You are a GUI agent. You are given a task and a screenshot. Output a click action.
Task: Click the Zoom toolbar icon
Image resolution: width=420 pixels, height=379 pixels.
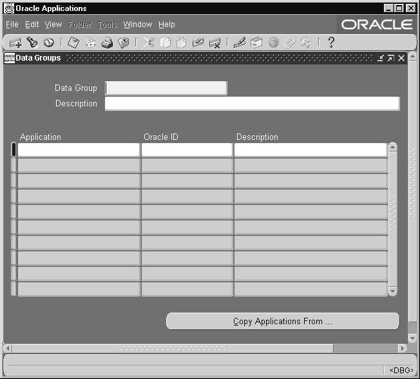[x=256, y=43]
